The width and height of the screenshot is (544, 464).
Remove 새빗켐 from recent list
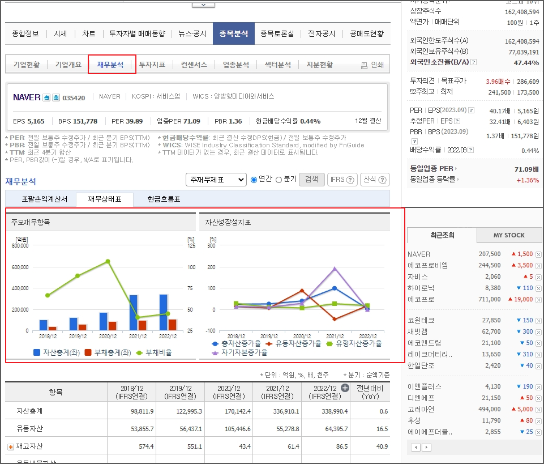(538, 332)
